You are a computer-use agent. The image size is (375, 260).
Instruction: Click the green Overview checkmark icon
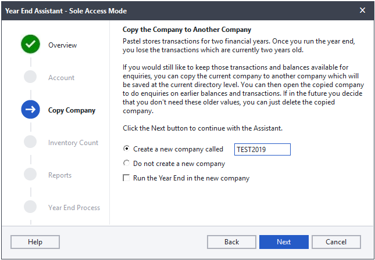[x=30, y=44]
